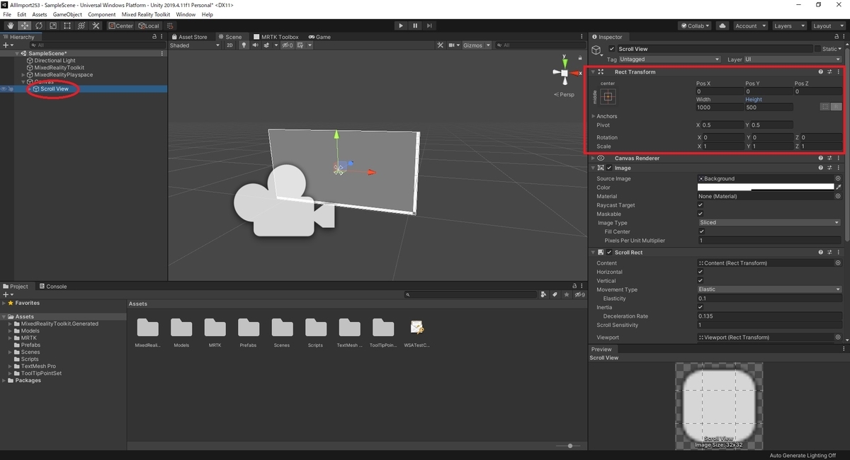The width and height of the screenshot is (850, 460).
Task: Toggle scene audio speaker icon
Action: (x=255, y=45)
